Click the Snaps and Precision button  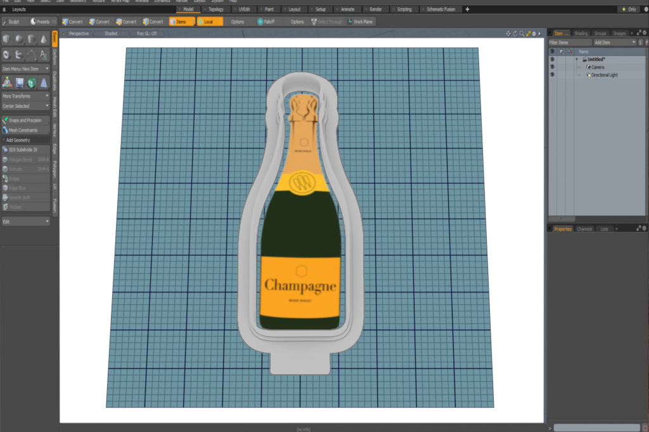25,120
